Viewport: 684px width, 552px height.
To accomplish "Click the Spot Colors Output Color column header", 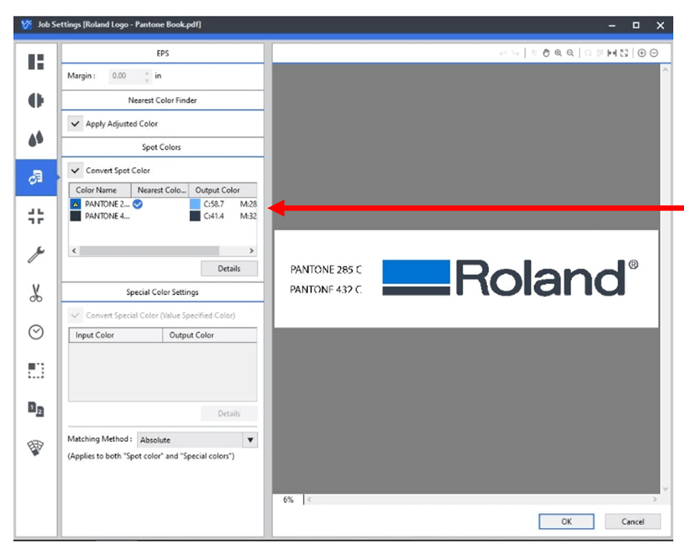I will (223, 190).
